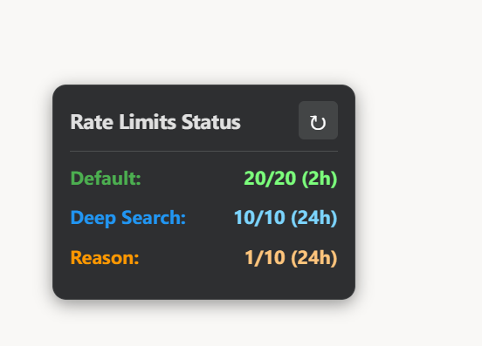The height and width of the screenshot is (346, 482).
Task: Click the green Default: label
Action: pyautogui.click(x=106, y=178)
